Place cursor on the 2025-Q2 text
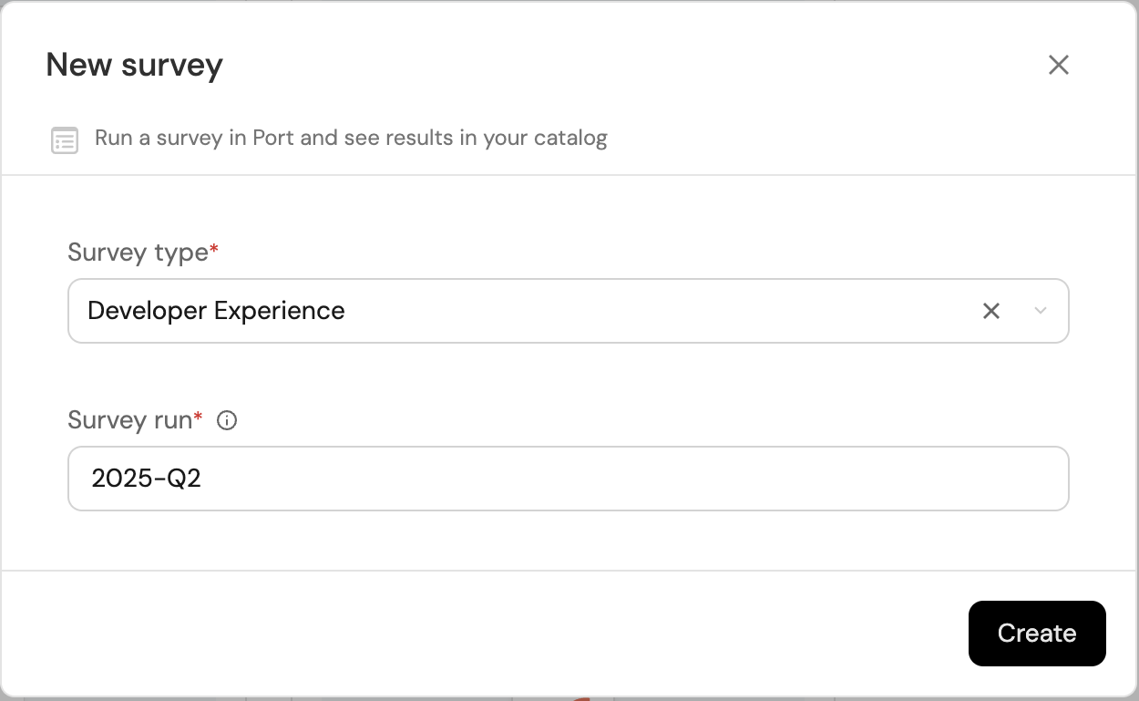This screenshot has width=1139, height=701. click(146, 479)
